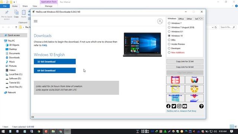Open the notification center icon on taskbar
This screenshot has width=238, height=134.
coord(231,131)
